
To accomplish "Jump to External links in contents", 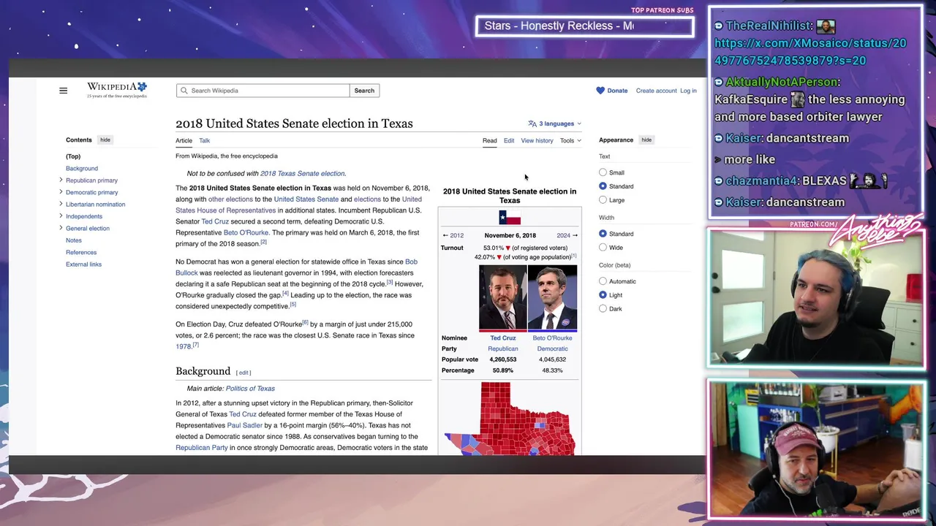I will tap(83, 264).
